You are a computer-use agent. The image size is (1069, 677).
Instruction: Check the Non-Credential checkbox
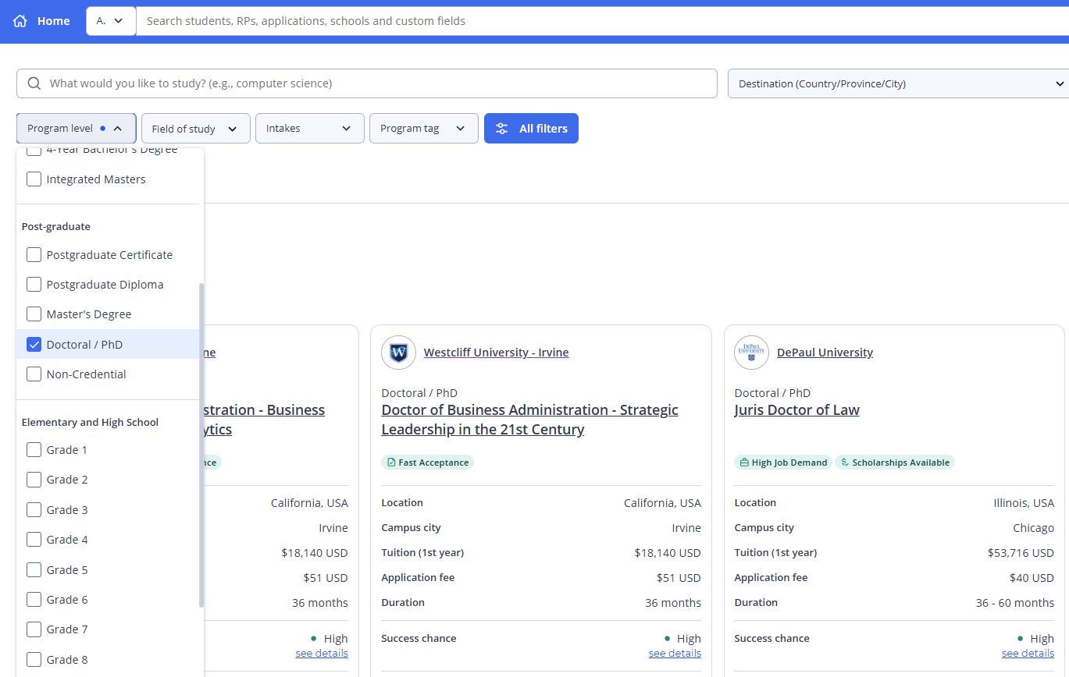(34, 374)
